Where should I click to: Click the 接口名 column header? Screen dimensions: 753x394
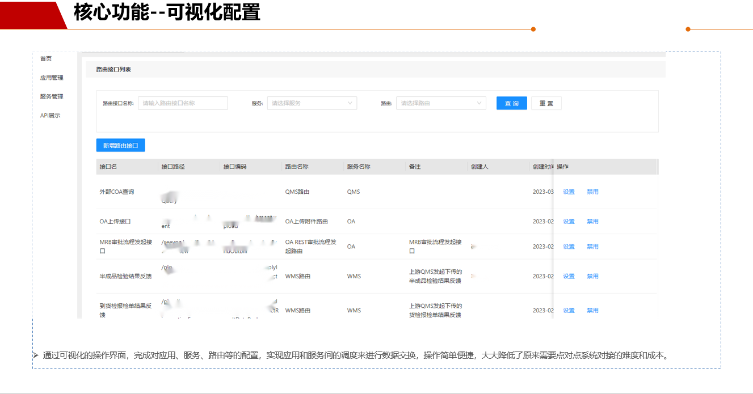108,167
